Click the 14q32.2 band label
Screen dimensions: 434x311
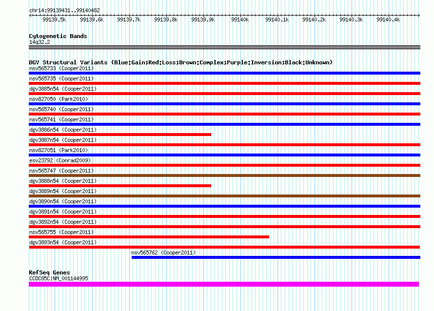(x=39, y=42)
